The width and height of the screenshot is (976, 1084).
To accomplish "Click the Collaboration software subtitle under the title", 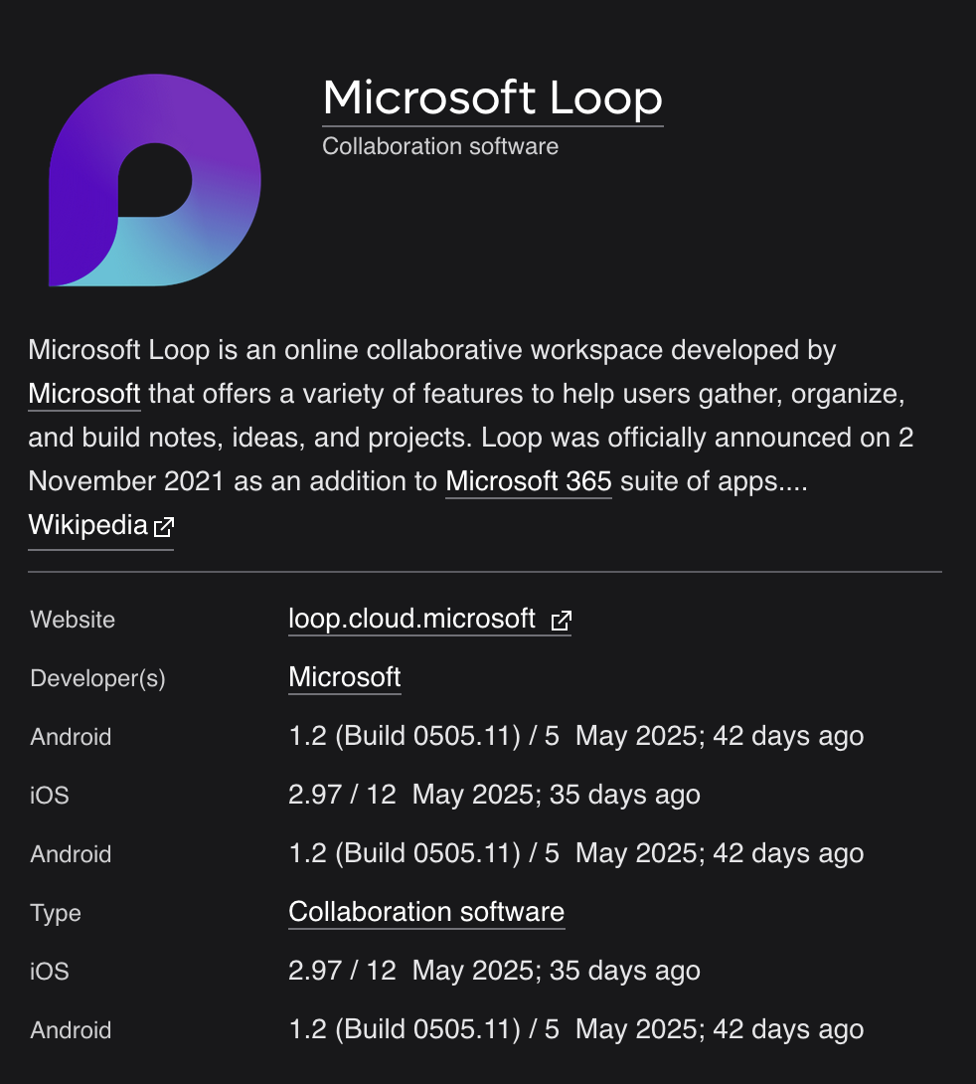I will pos(440,146).
